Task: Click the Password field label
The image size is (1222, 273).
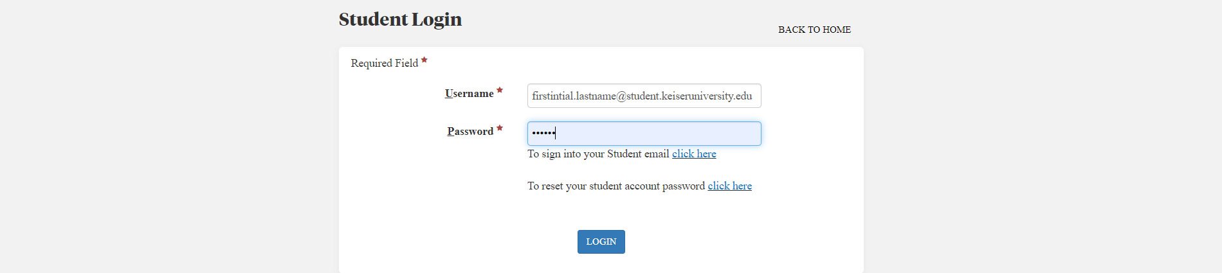Action: pos(470,132)
